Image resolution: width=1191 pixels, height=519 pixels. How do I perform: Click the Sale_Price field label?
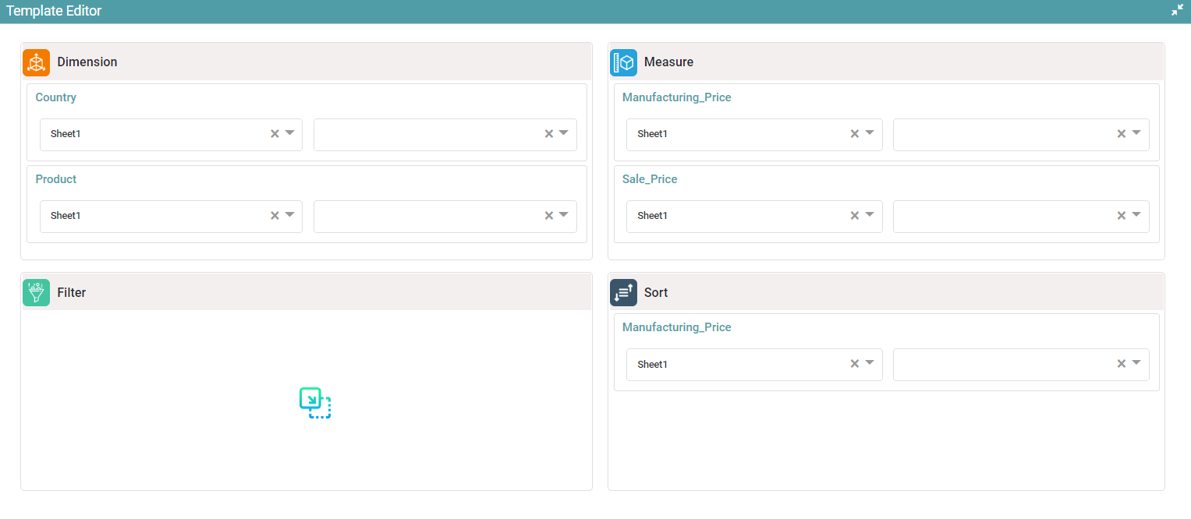click(650, 179)
